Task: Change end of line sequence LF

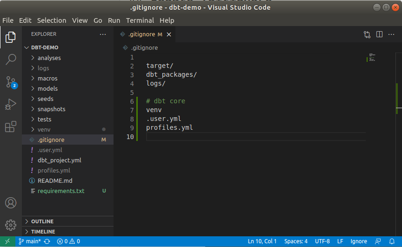Action: click(x=340, y=241)
